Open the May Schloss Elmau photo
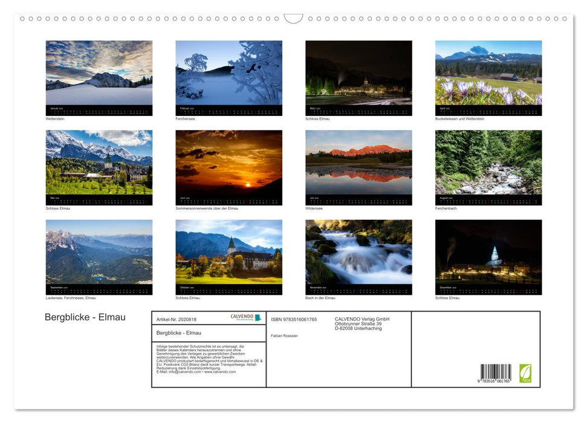This screenshot has width=587, height=423. pyautogui.click(x=99, y=166)
